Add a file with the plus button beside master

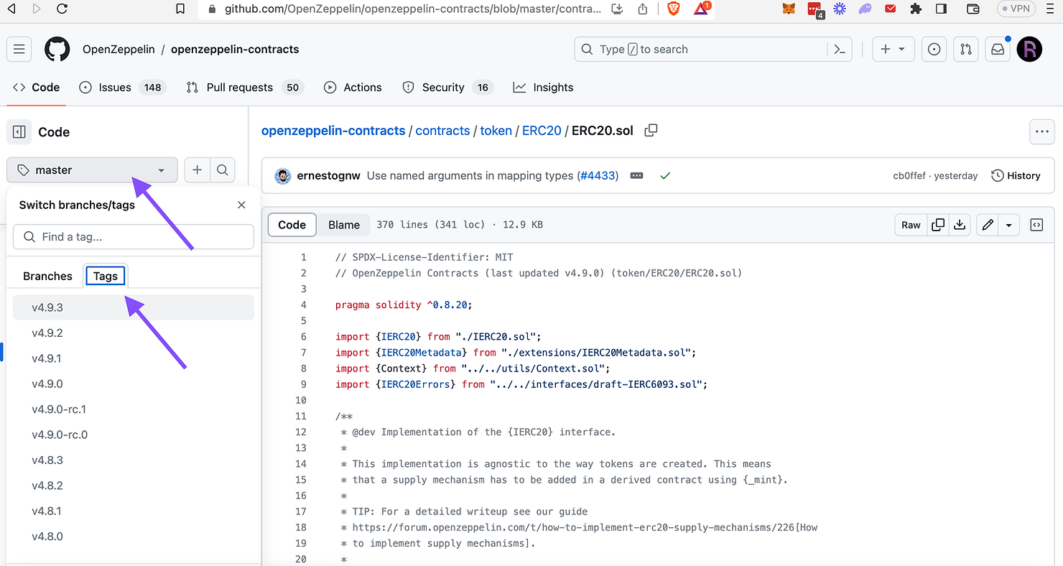click(197, 170)
